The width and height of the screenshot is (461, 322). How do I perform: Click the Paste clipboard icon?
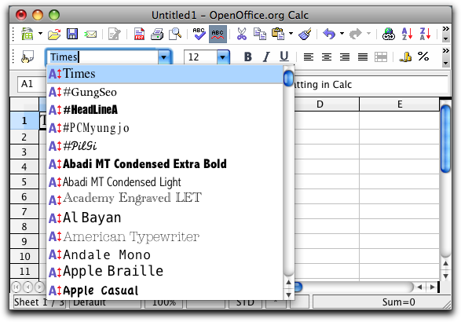click(x=278, y=34)
